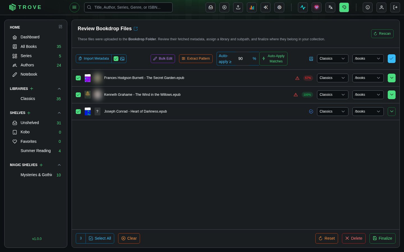Open the settings gear icon

[x=279, y=8]
